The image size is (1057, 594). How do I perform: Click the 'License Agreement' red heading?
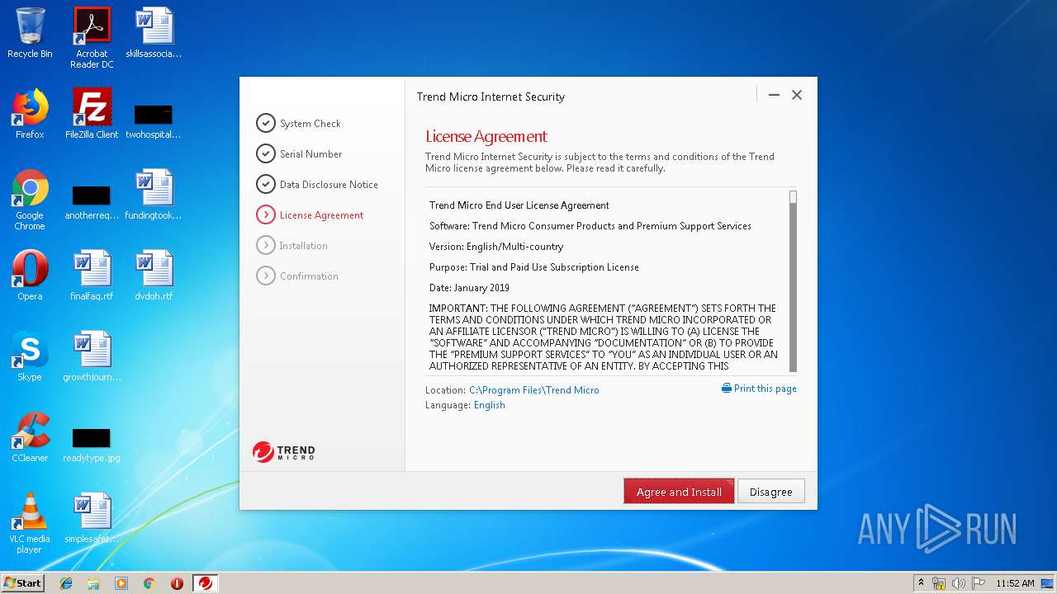tap(486, 137)
